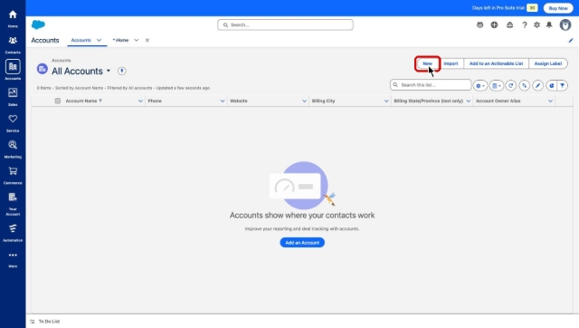Close the Home tab
579x328 pixels.
point(147,40)
